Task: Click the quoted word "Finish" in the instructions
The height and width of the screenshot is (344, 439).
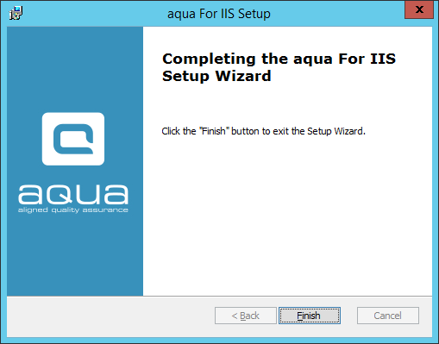Action: tap(214, 131)
